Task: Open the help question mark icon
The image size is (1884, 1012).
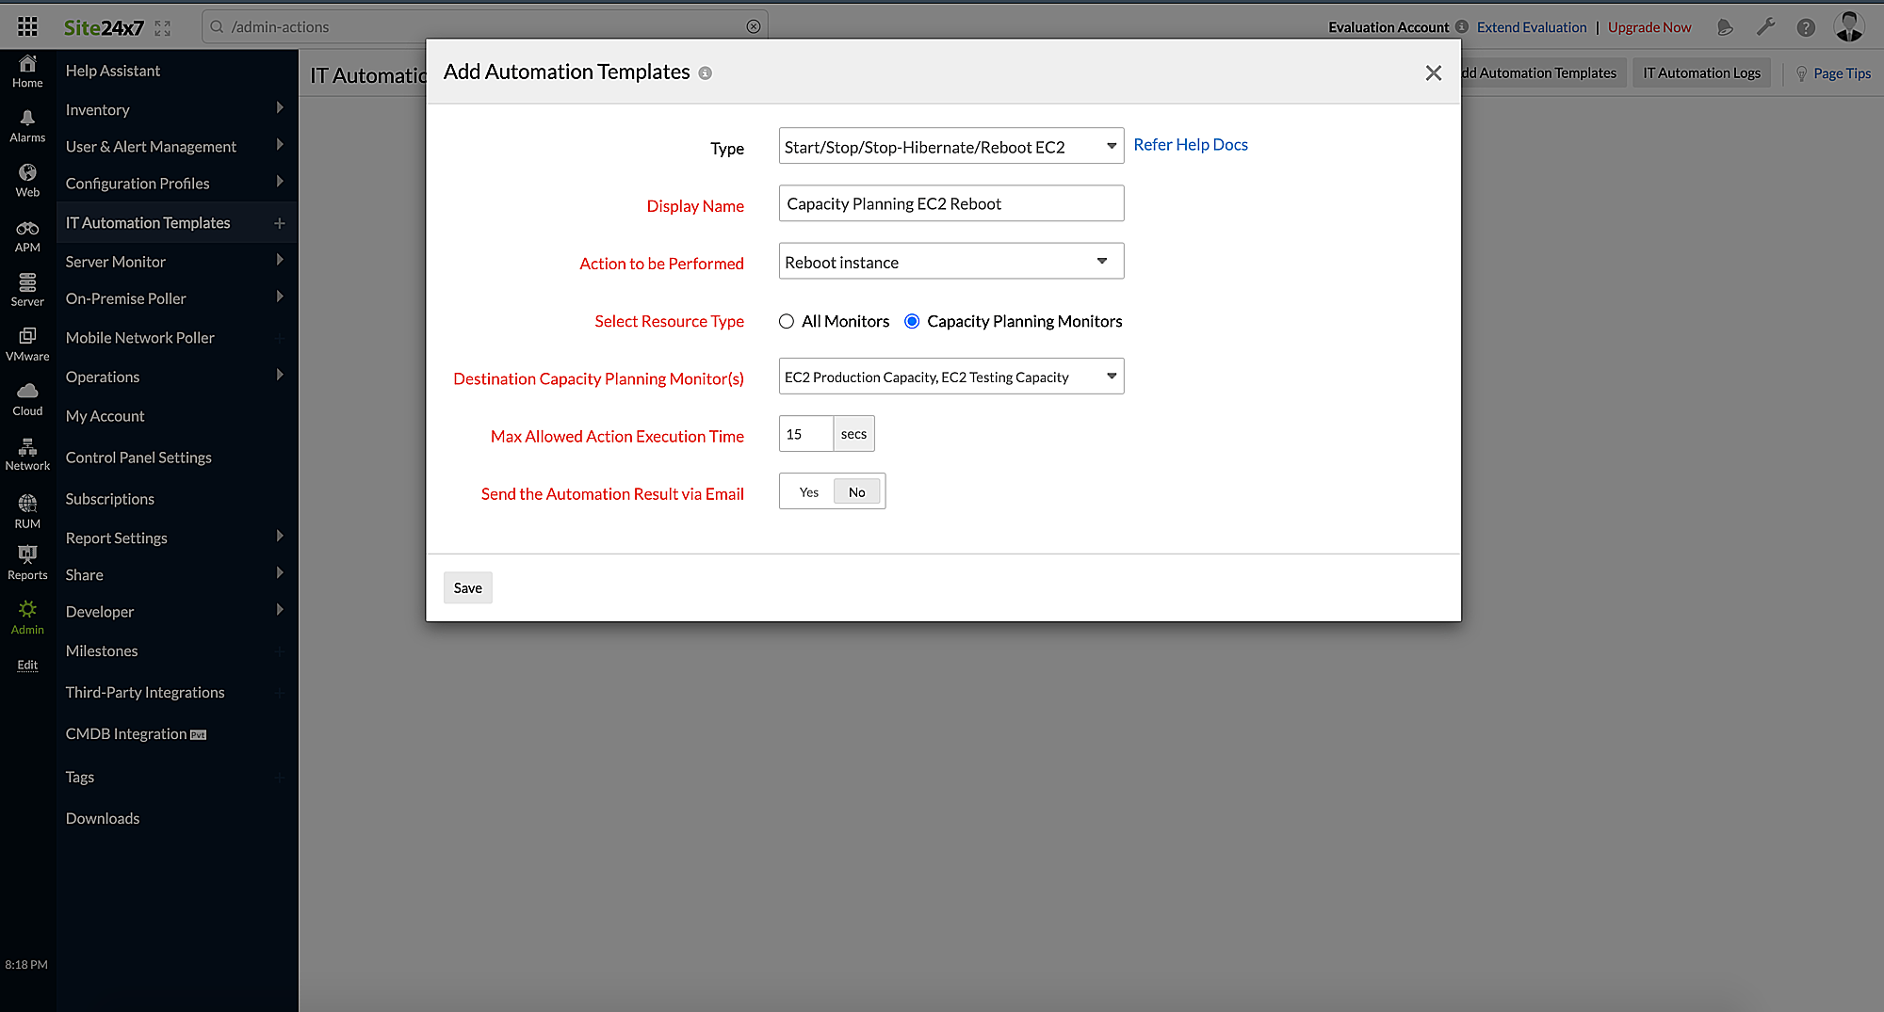Action: coord(1807,27)
